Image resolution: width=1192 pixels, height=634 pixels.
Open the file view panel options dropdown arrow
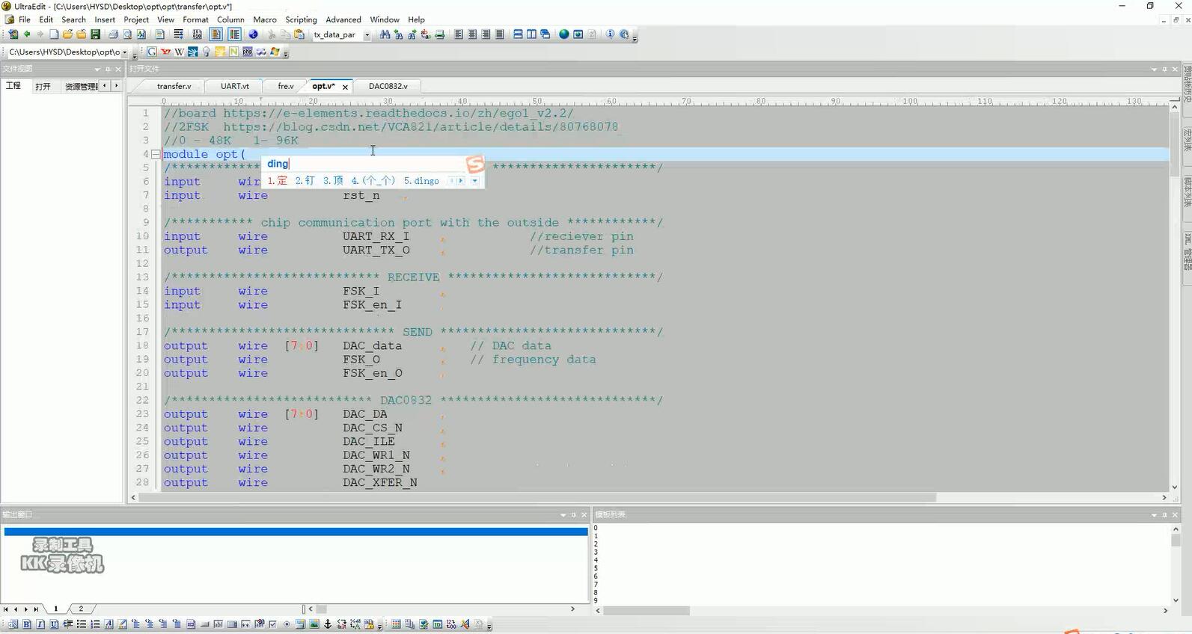97,69
